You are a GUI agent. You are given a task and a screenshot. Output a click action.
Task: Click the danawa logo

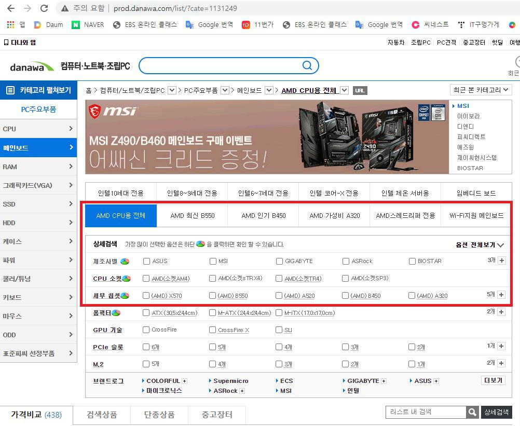click(x=32, y=66)
